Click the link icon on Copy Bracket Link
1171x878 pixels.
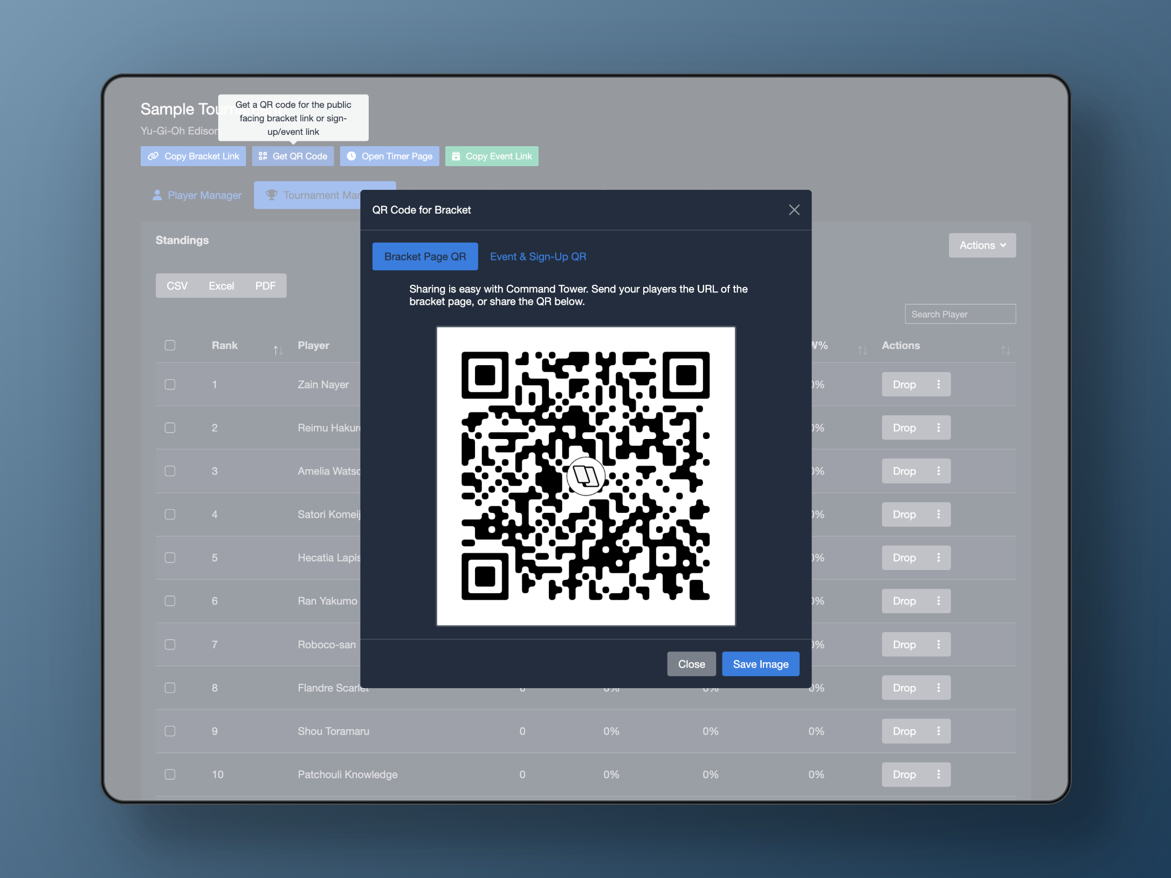coord(153,156)
